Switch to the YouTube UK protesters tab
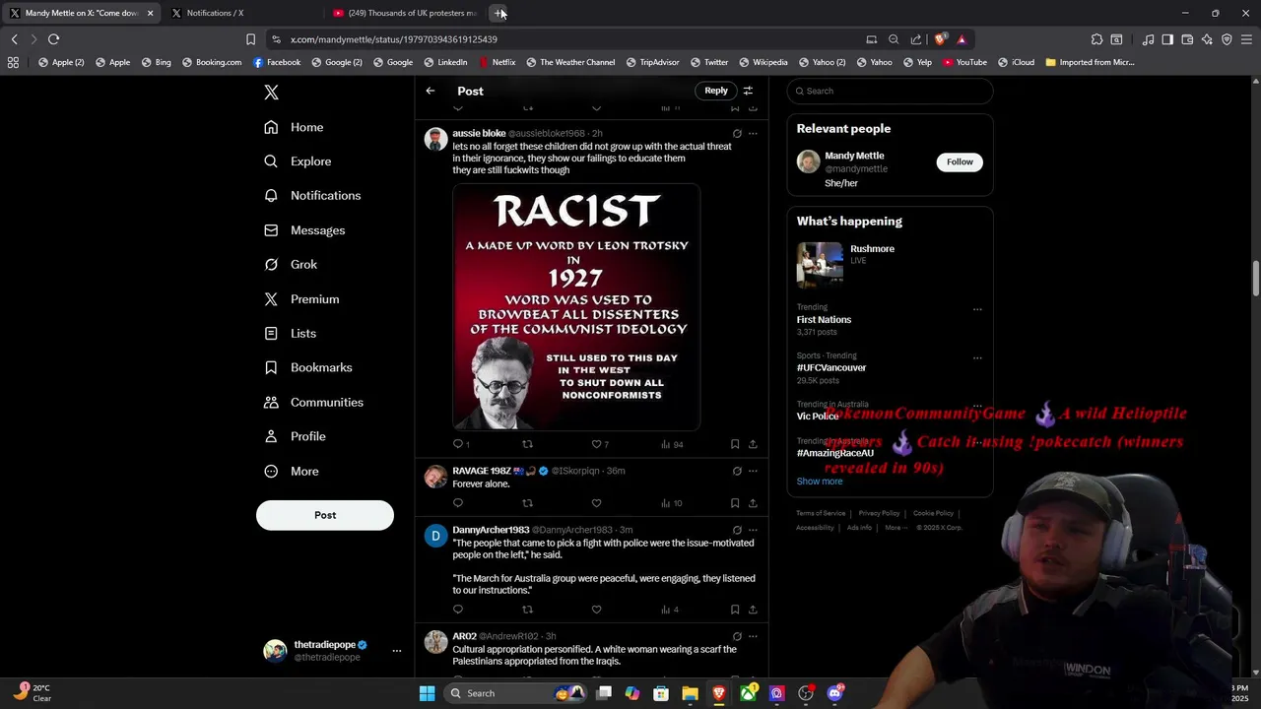This screenshot has width=1261, height=709. coord(404,13)
